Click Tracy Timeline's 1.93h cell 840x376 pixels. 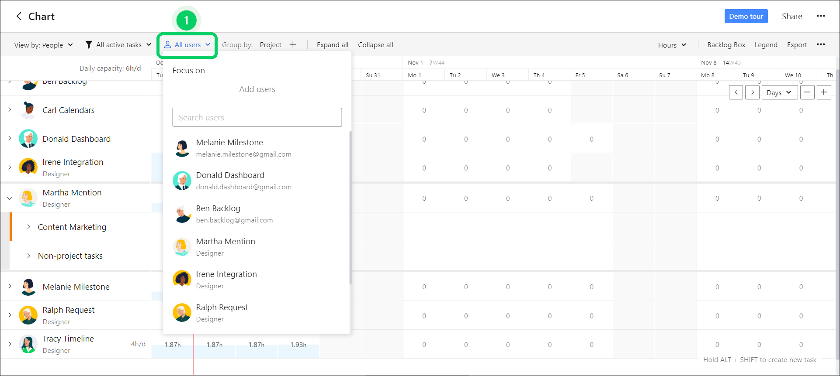coord(298,345)
